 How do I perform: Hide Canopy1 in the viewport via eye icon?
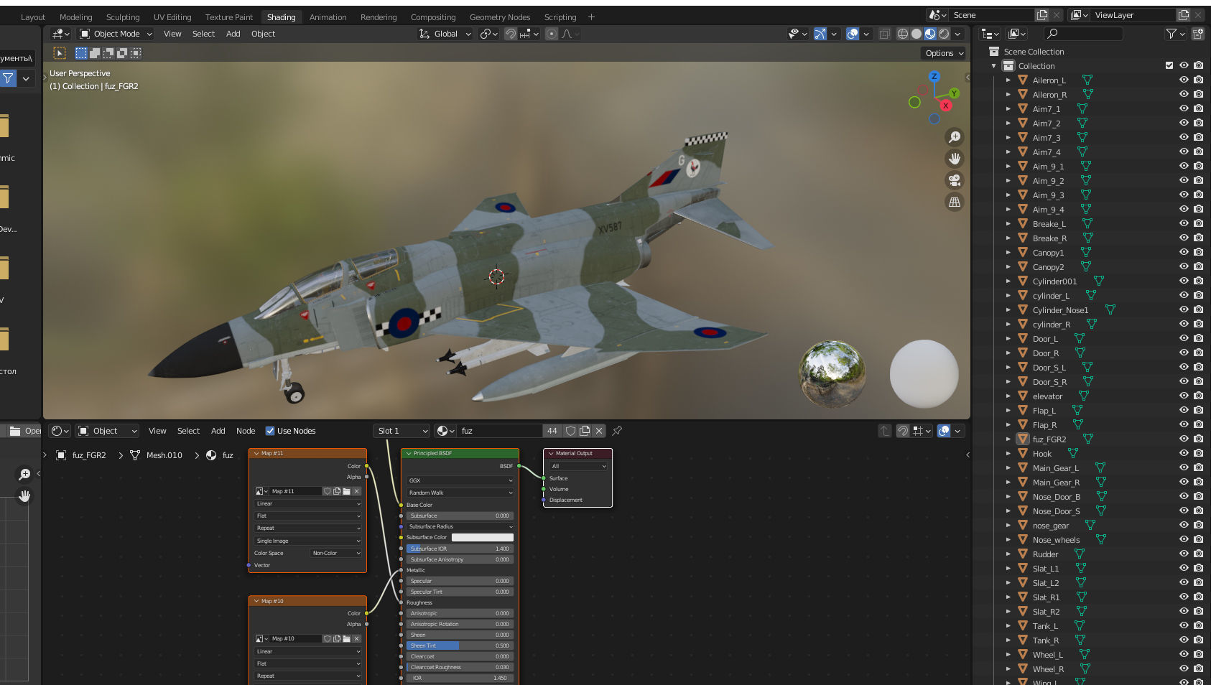(x=1184, y=252)
